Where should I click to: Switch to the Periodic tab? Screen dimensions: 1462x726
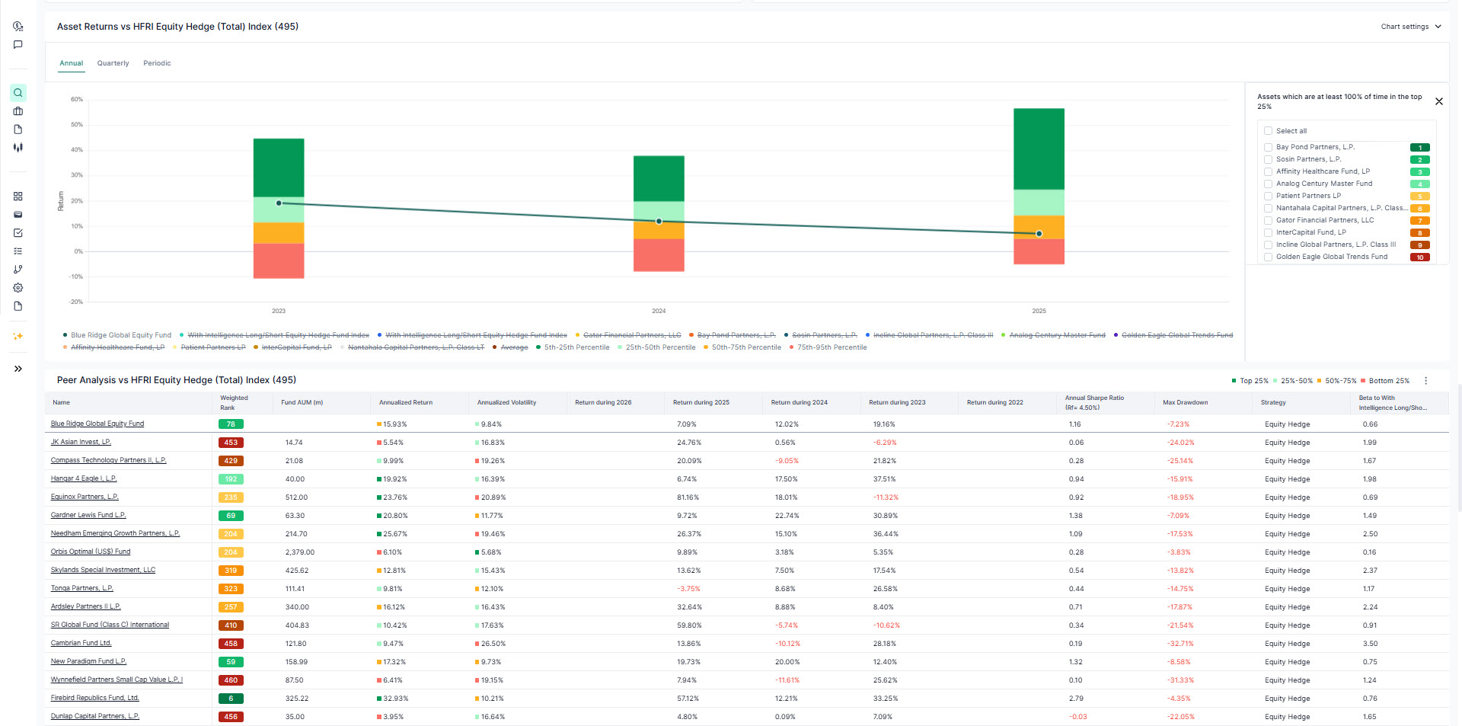coord(157,63)
